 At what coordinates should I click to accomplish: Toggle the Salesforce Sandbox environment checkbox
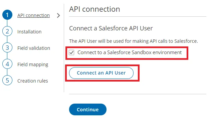point(71,52)
